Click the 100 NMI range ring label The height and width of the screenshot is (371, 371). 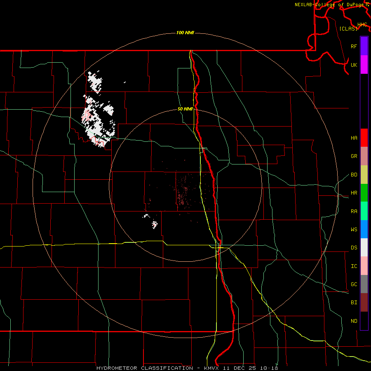(x=185, y=33)
